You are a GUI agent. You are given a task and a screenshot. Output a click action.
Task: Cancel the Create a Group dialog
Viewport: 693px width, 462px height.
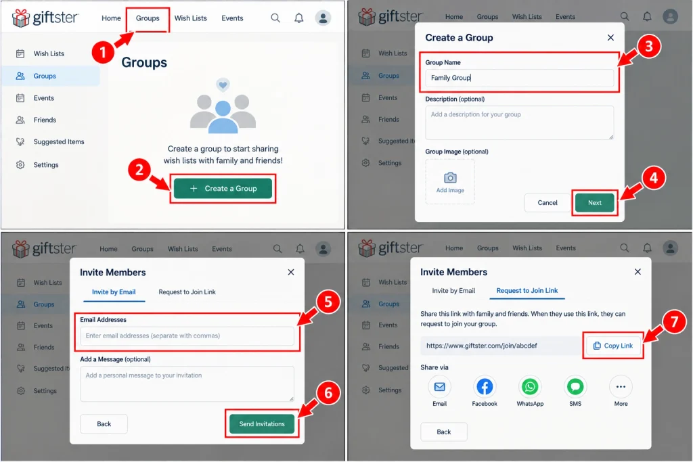pos(547,203)
